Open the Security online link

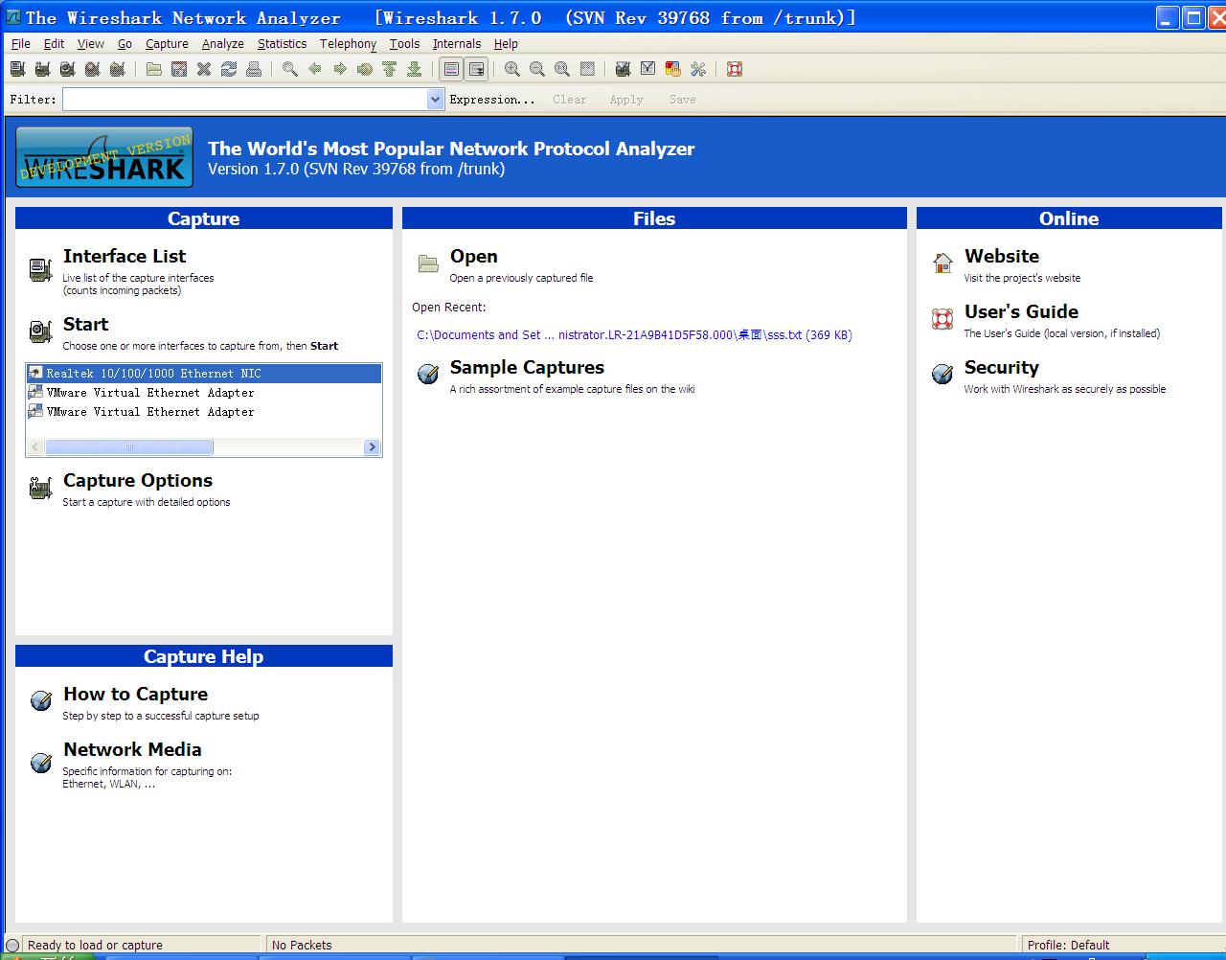[x=1001, y=367]
